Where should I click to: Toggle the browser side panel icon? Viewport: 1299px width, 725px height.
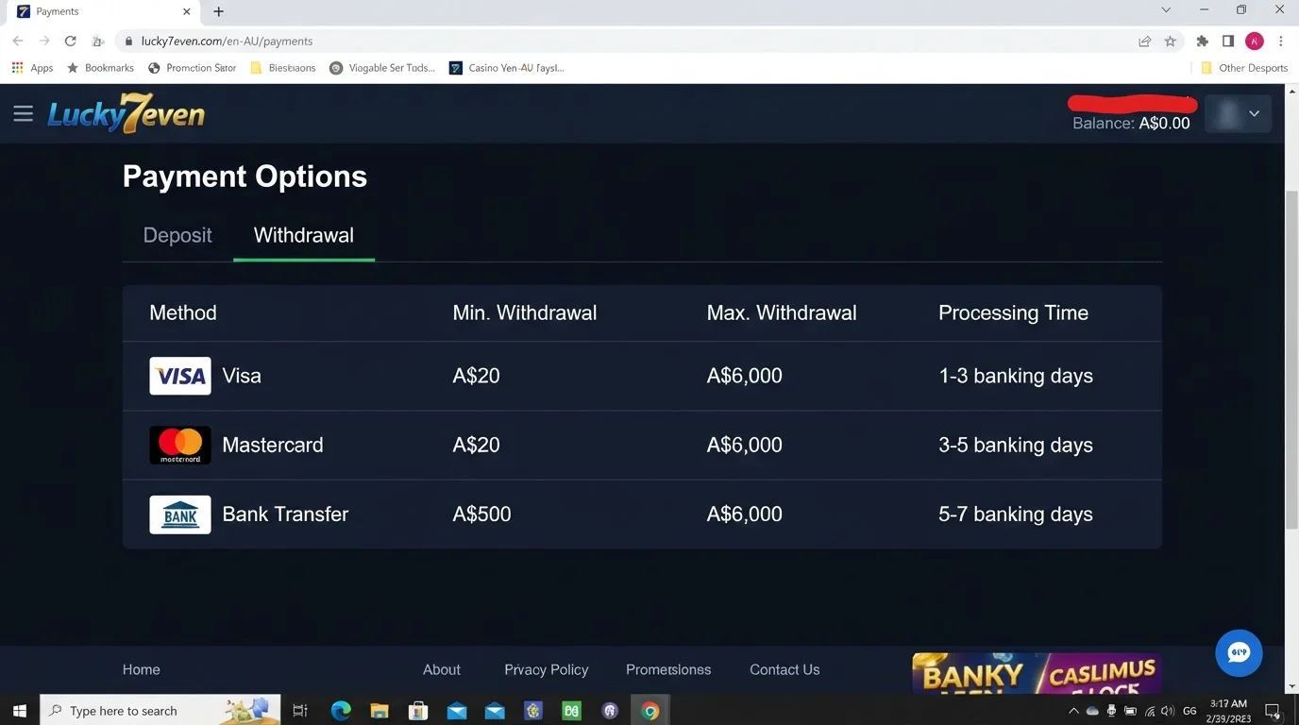[x=1228, y=41]
